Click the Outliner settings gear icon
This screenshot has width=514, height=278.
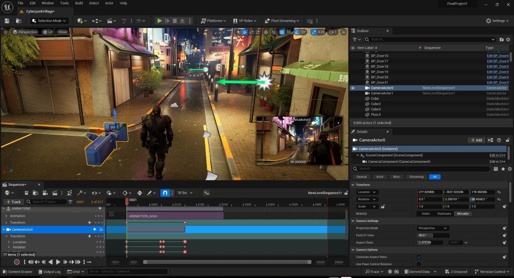point(508,39)
